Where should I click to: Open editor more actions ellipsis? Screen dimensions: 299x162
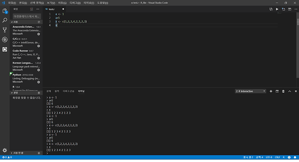pyautogui.click(x=296, y=9)
